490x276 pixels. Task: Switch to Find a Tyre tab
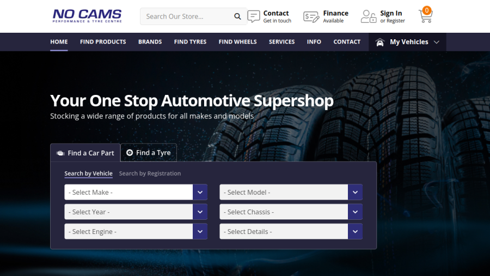pyautogui.click(x=149, y=152)
